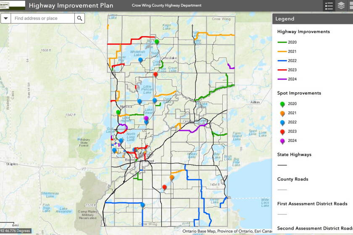Select blue pin southwest of Little Pelican Lake
Viewport: 353px width, 235px height.
[x=140, y=101]
